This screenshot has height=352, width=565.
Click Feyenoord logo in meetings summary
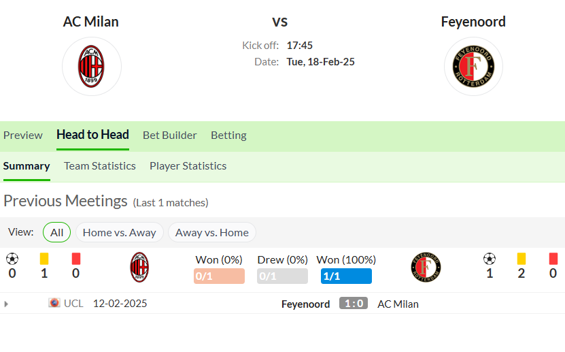[426, 268]
